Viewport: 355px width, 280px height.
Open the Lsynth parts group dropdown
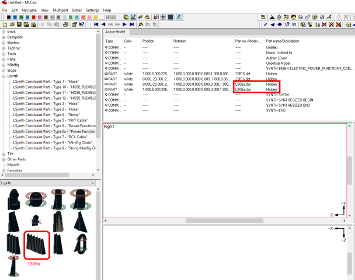point(93,183)
